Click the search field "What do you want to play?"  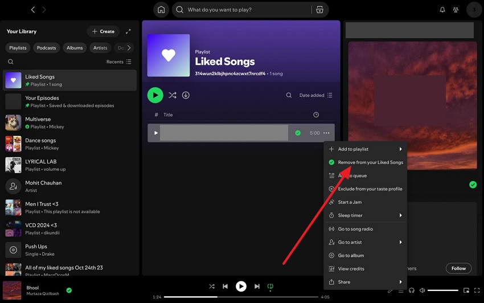(243, 10)
